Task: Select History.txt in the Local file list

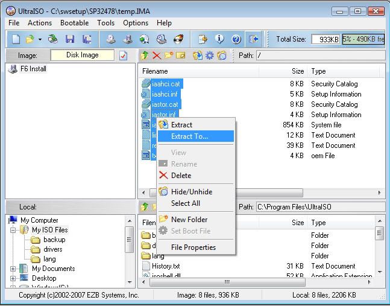Action: tap(166, 266)
